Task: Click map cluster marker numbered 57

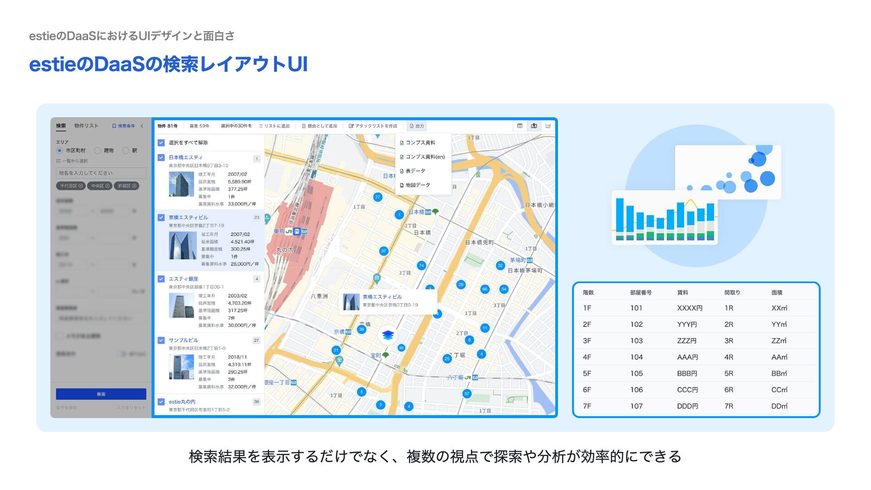Action: (467, 393)
